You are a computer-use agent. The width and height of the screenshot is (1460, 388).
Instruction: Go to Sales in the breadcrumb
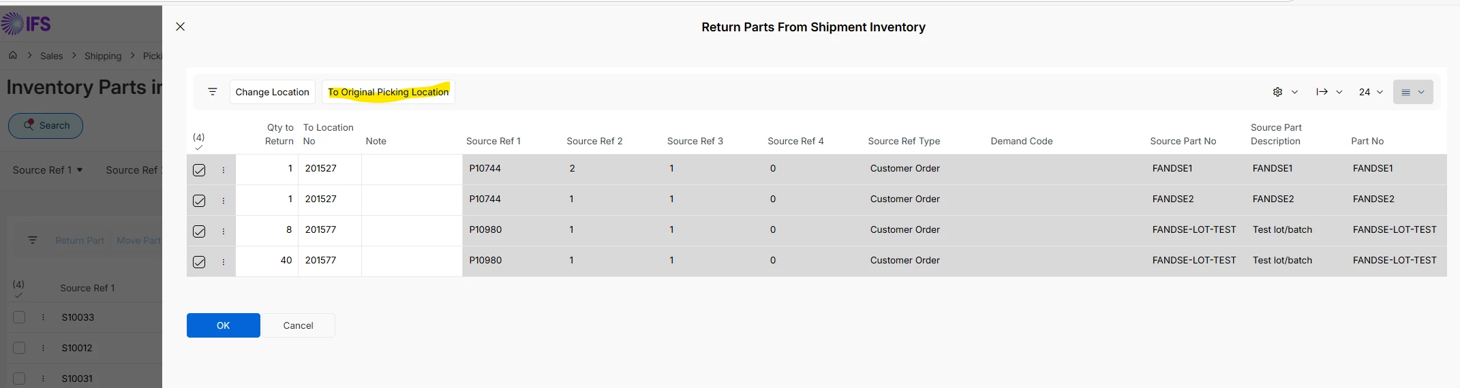pyautogui.click(x=51, y=56)
